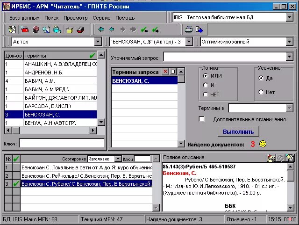The height and width of the screenshot is (225, 299).
Task: Open the Поиск menu
Action: point(51,18)
